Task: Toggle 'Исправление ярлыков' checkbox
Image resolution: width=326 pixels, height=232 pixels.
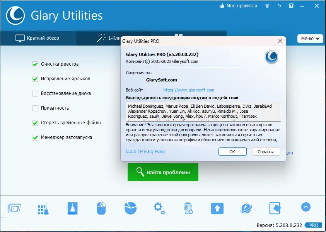Action: coord(35,79)
